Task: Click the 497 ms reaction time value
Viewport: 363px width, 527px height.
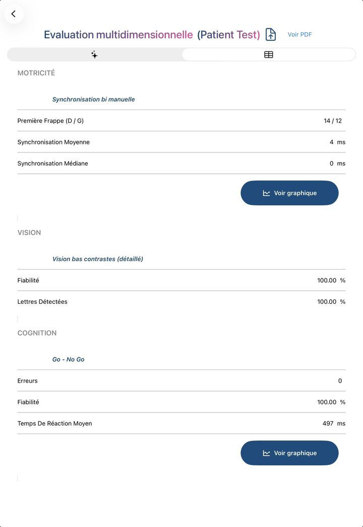Action: pyautogui.click(x=334, y=424)
